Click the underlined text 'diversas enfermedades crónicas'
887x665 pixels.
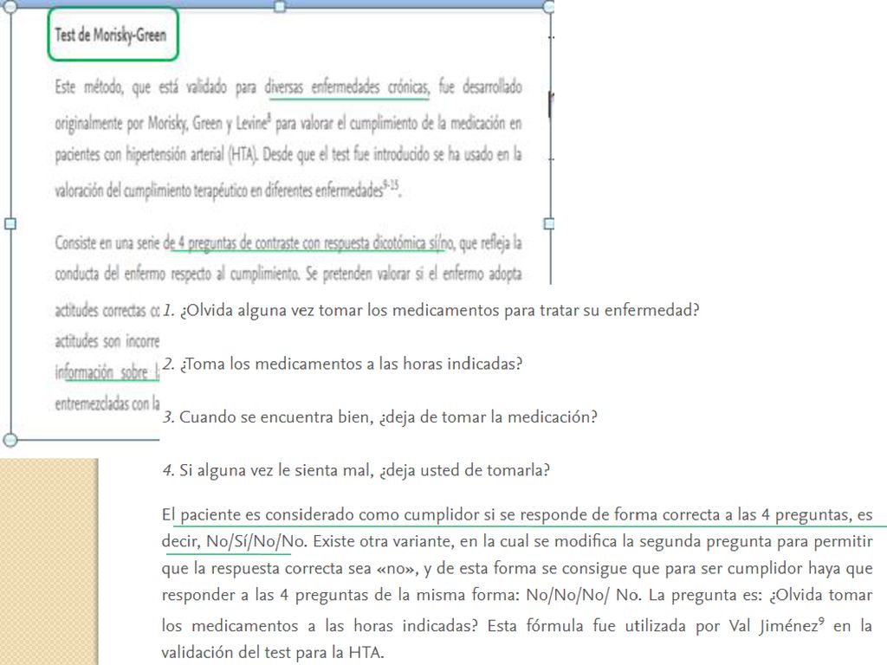click(x=346, y=87)
